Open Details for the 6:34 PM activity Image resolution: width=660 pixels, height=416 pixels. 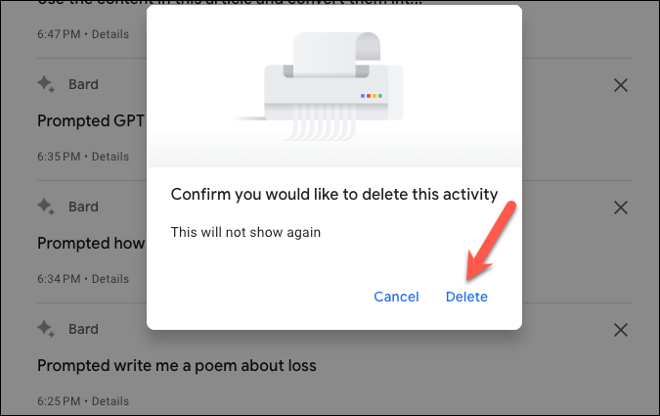click(x=110, y=279)
